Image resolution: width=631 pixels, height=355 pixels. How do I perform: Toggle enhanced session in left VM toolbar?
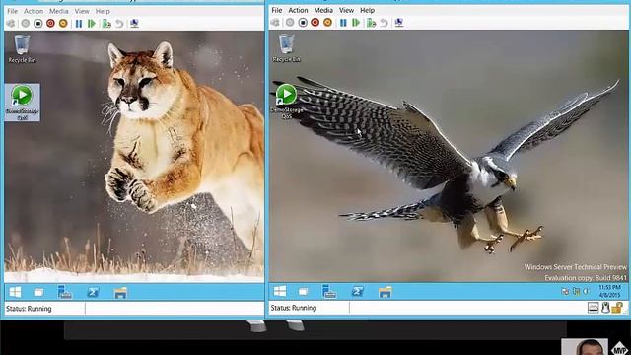tap(134, 24)
